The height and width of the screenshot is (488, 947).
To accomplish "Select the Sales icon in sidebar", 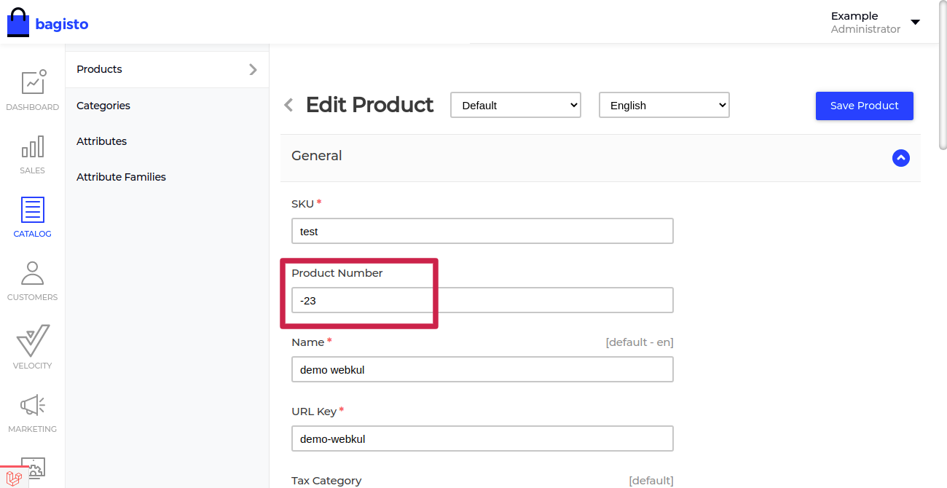I will point(32,151).
